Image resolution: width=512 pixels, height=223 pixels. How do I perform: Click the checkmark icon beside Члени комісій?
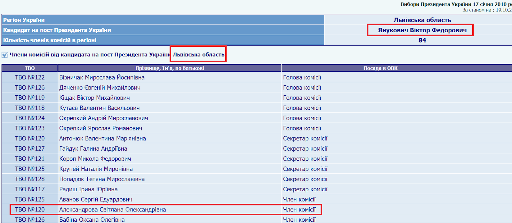(x=5, y=55)
